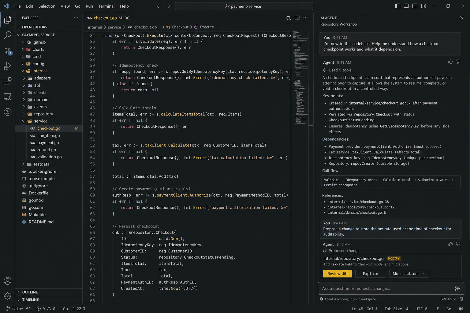
Task: Open the Manage gear in activity bar
Action: click(8, 296)
